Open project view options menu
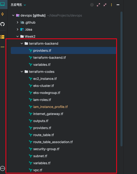The height and width of the screenshot is (174, 137). [x=111, y=5]
